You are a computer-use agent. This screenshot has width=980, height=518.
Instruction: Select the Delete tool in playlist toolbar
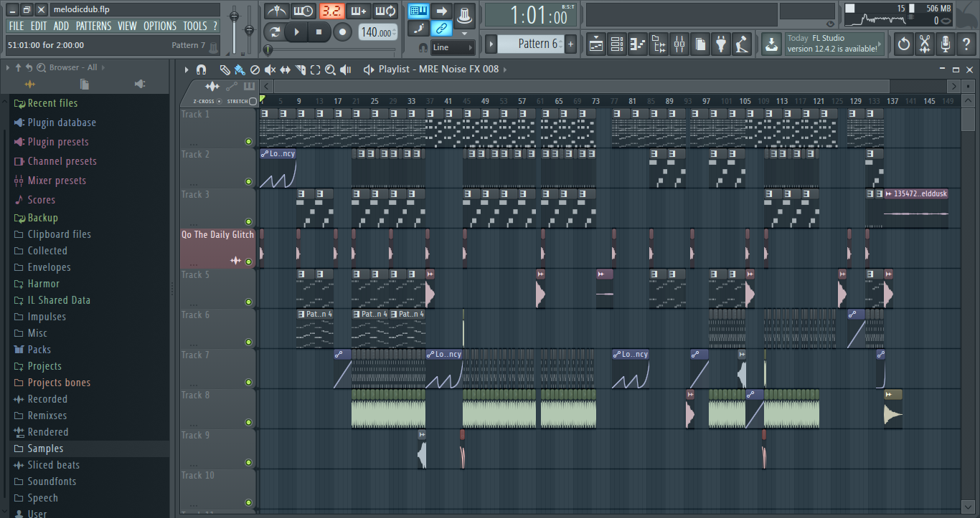click(255, 69)
